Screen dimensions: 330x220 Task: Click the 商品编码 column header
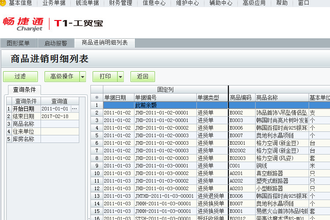[242, 98]
